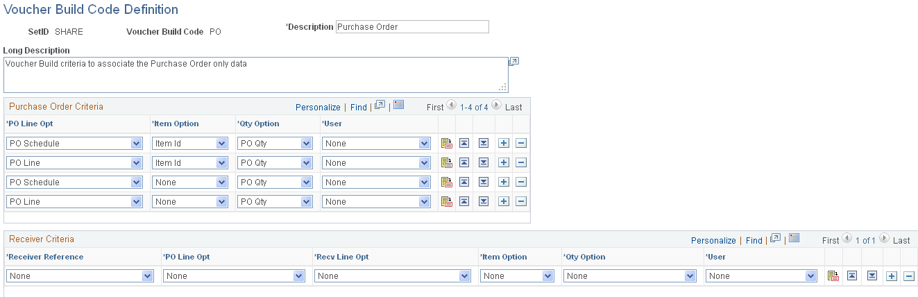
Task: Open Qty Option dropdown in PO Schedule / None row
Action: click(275, 183)
